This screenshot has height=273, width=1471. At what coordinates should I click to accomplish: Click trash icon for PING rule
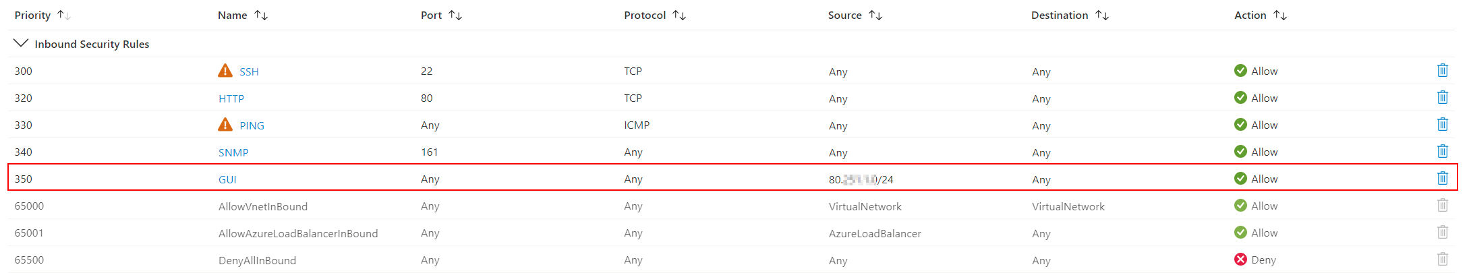coord(1442,124)
